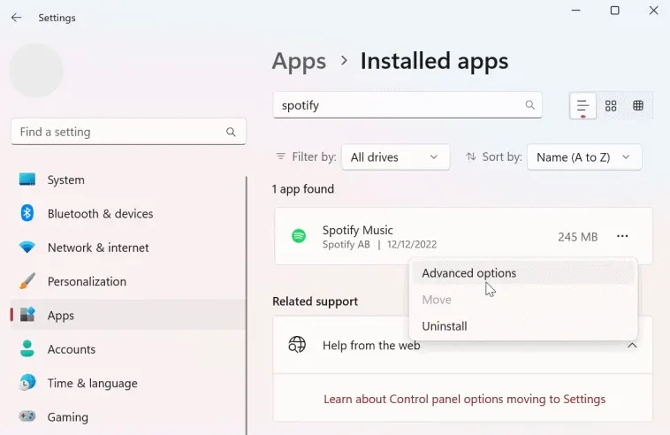Screen dimensions: 670x435
Task: Open Time & language category
Action: pos(128,383)
